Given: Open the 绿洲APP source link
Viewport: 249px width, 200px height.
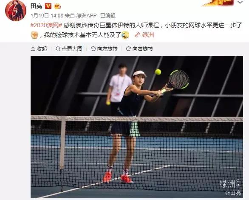Looking at the screenshot, I should pyautogui.click(x=86, y=16).
